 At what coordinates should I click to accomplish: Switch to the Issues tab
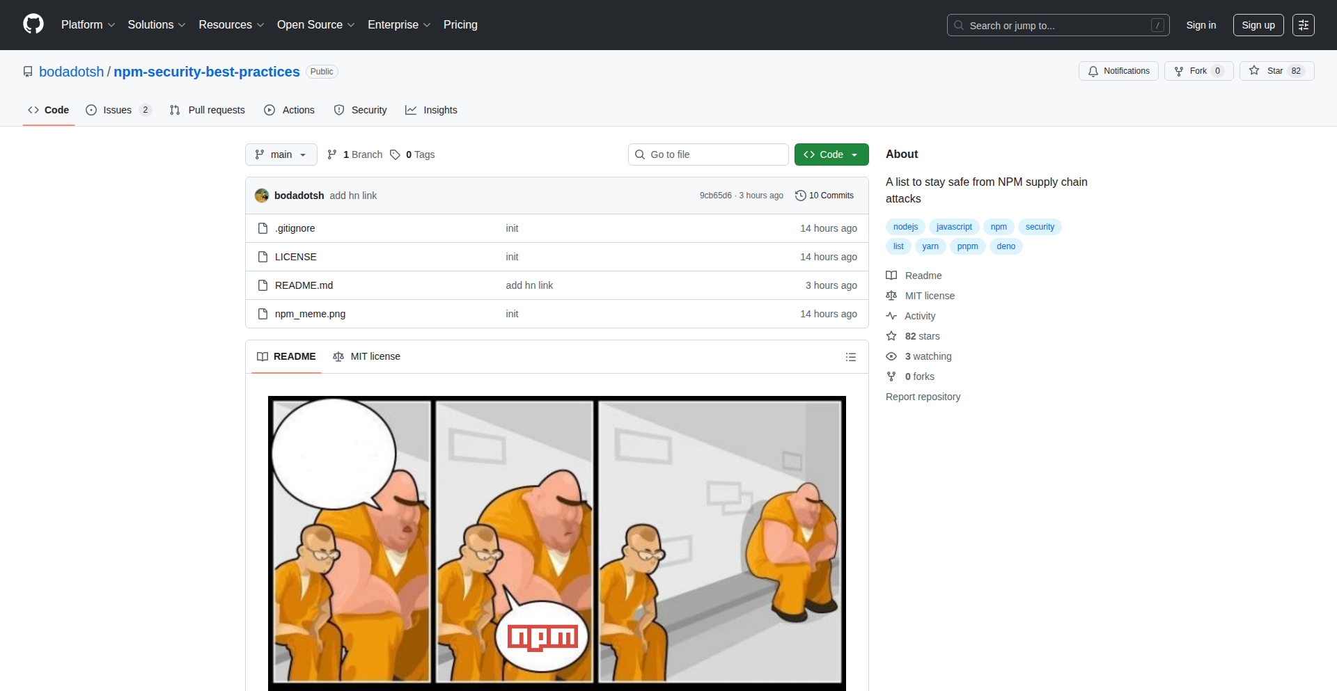click(x=118, y=110)
